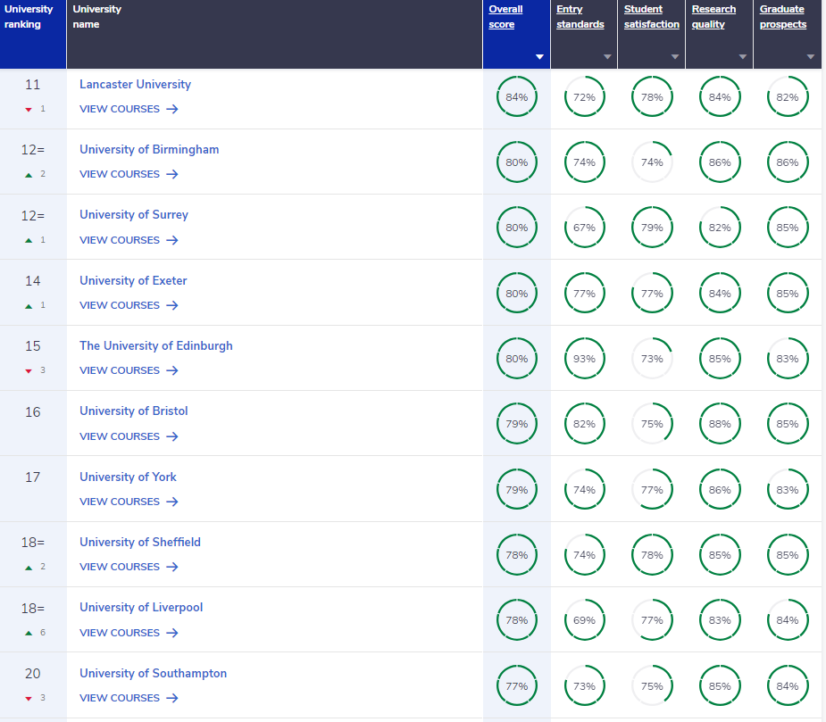Click Exeter's 84% research quality ring
Screen dimensions: 826x722
pyautogui.click(x=720, y=294)
